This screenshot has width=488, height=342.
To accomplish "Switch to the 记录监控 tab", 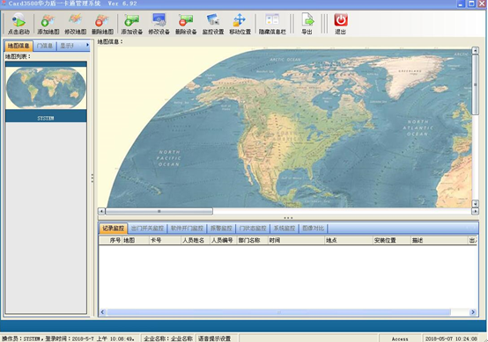I will pyautogui.click(x=113, y=229).
